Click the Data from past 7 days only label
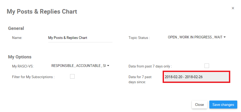Viewport: 241px width, 112px height. pyautogui.click(x=150, y=66)
